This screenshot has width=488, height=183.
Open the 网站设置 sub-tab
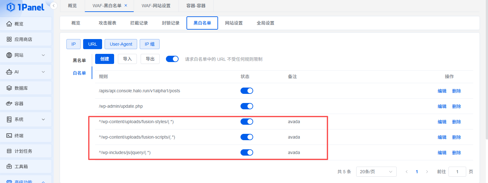pos(234,23)
